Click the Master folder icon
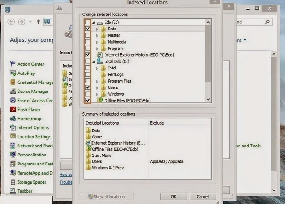The height and width of the screenshot is (204, 285). coord(104,35)
